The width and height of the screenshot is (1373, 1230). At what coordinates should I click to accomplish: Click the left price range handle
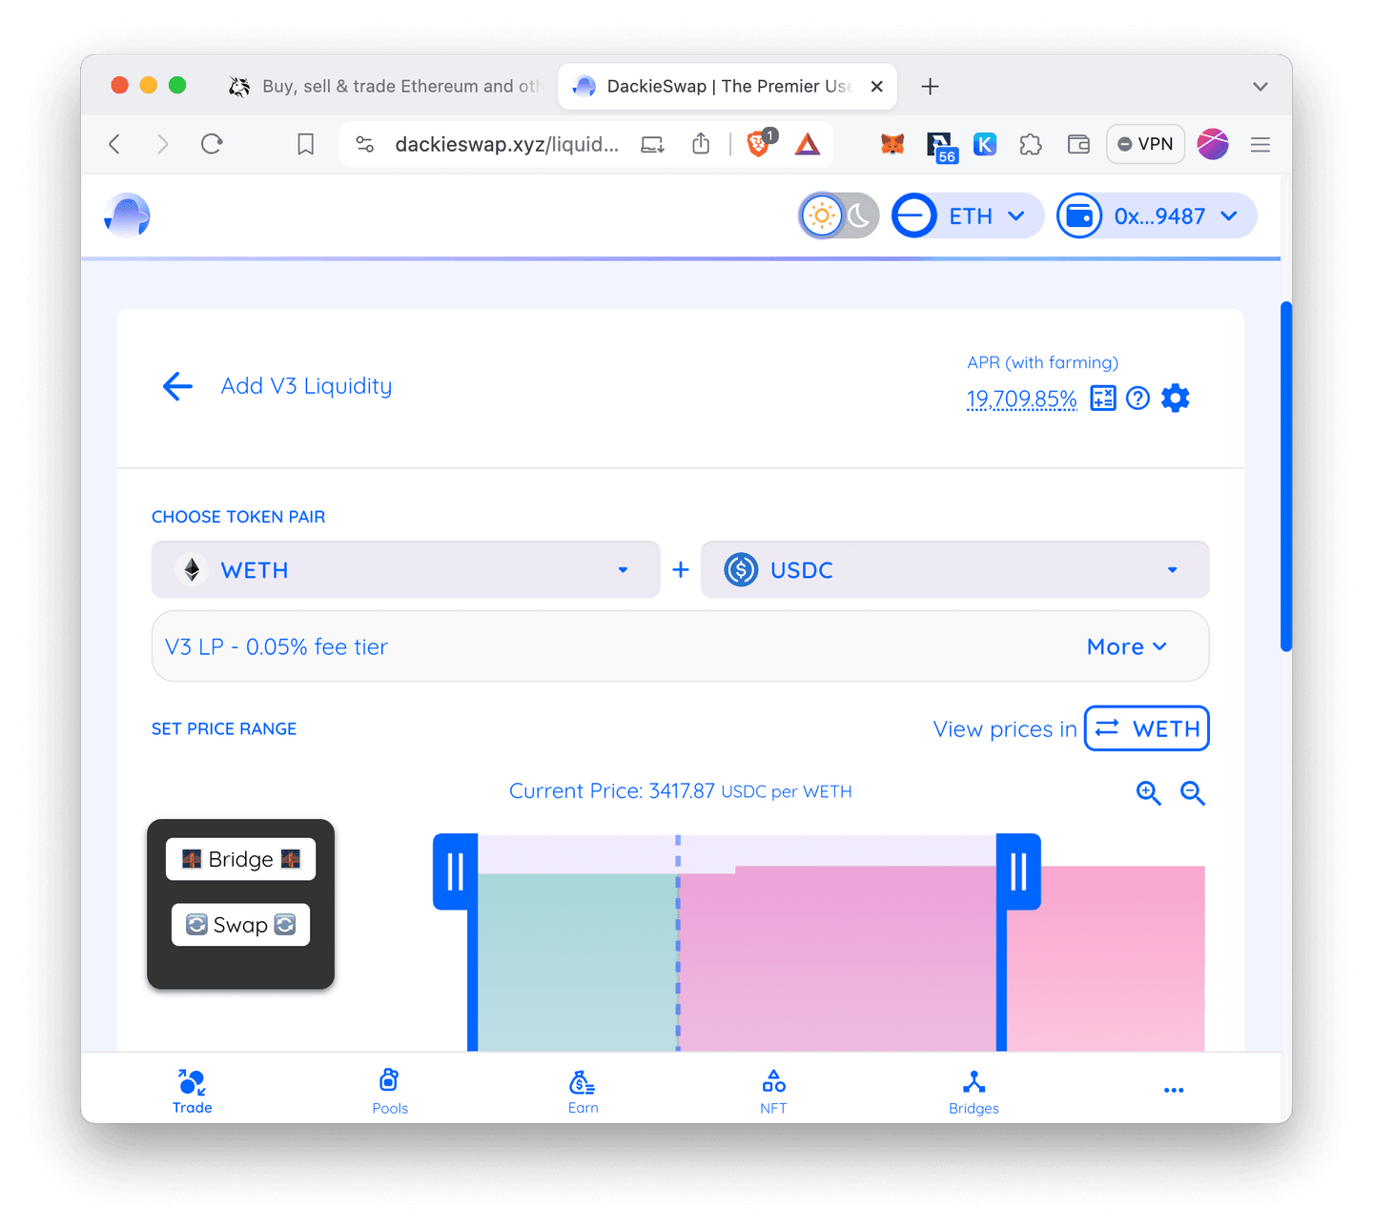455,871
